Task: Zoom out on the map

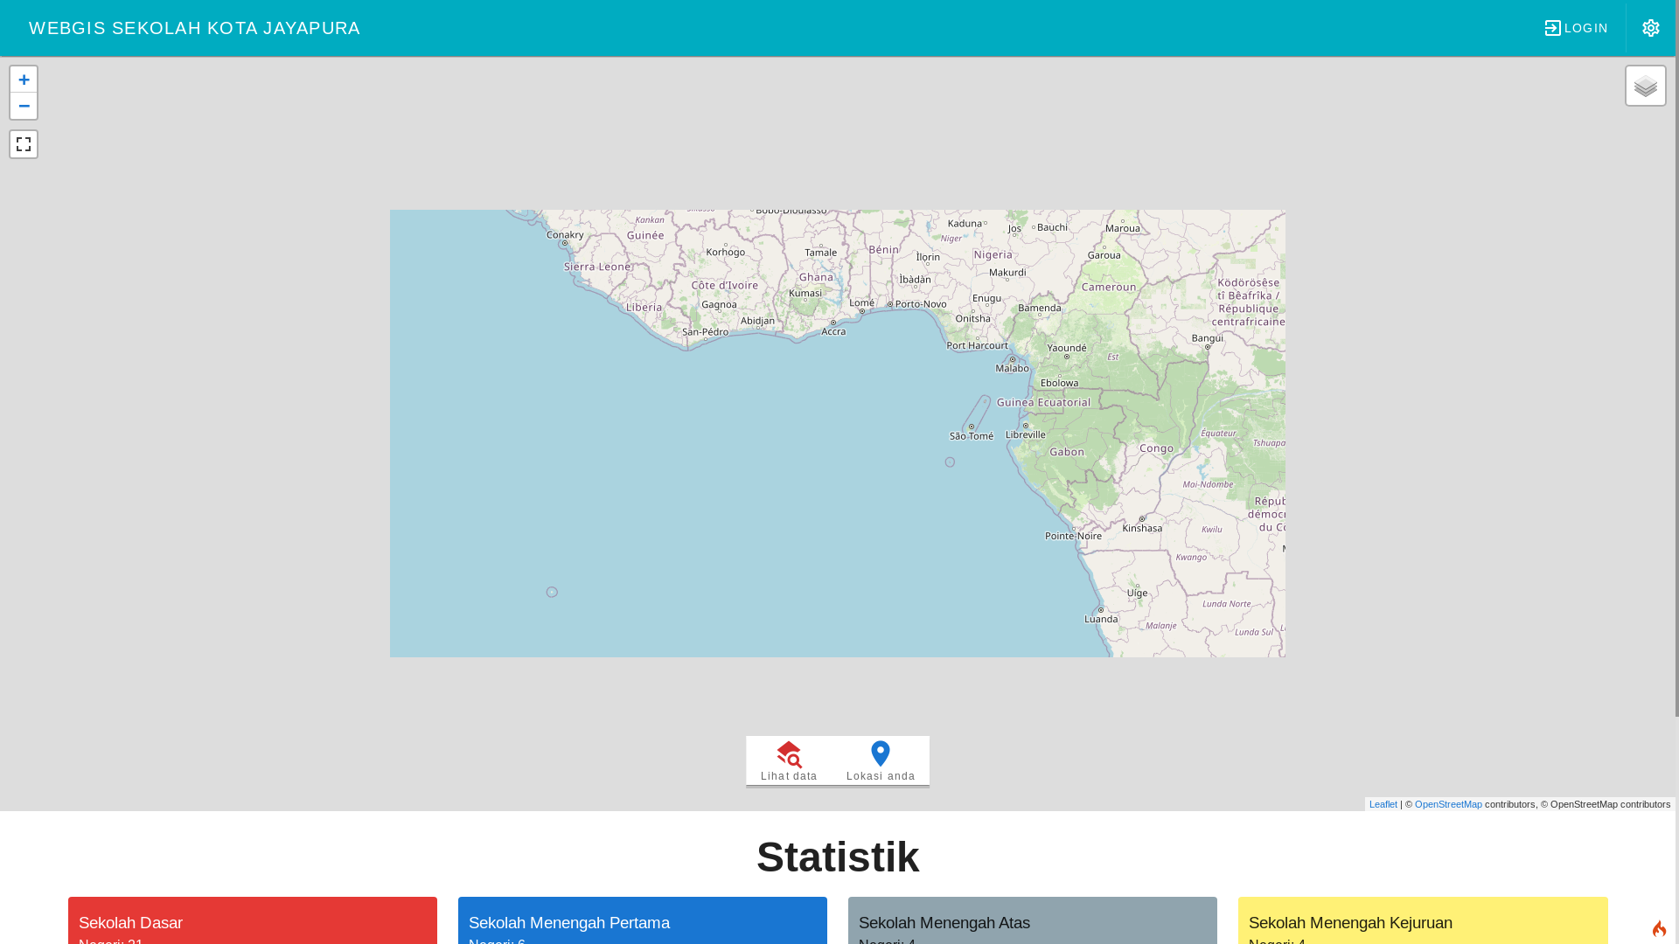Action: pos(24,106)
